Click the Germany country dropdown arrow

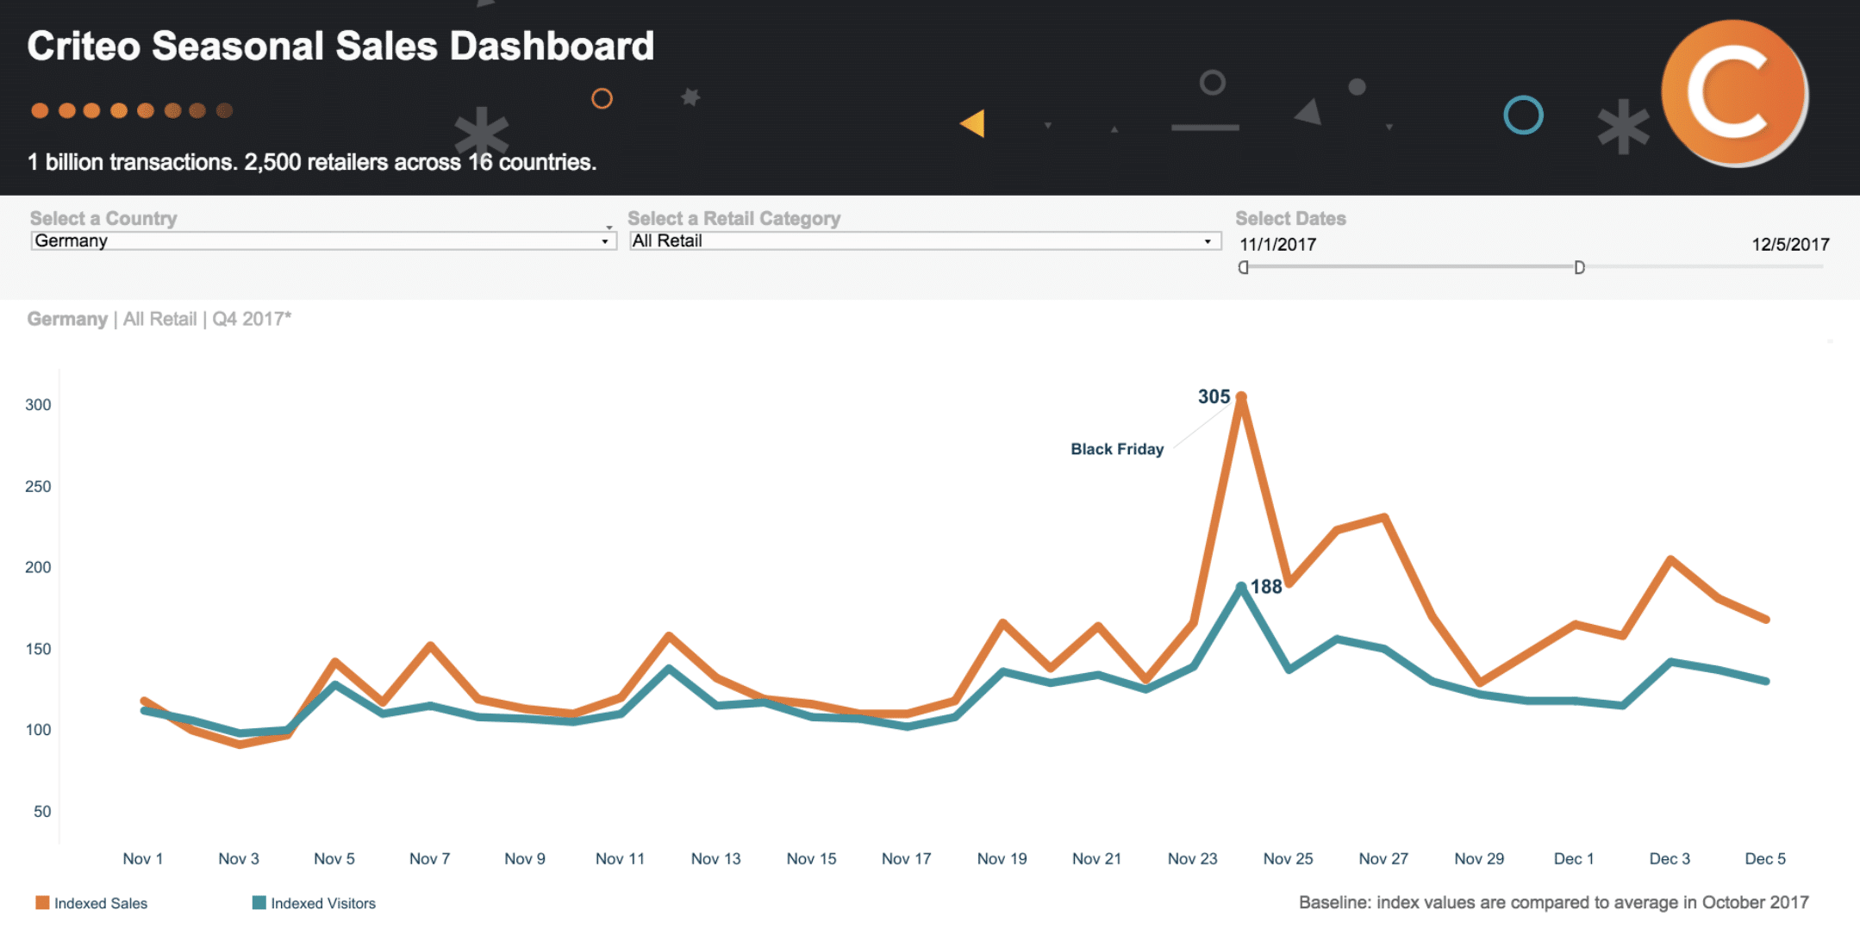(x=605, y=242)
